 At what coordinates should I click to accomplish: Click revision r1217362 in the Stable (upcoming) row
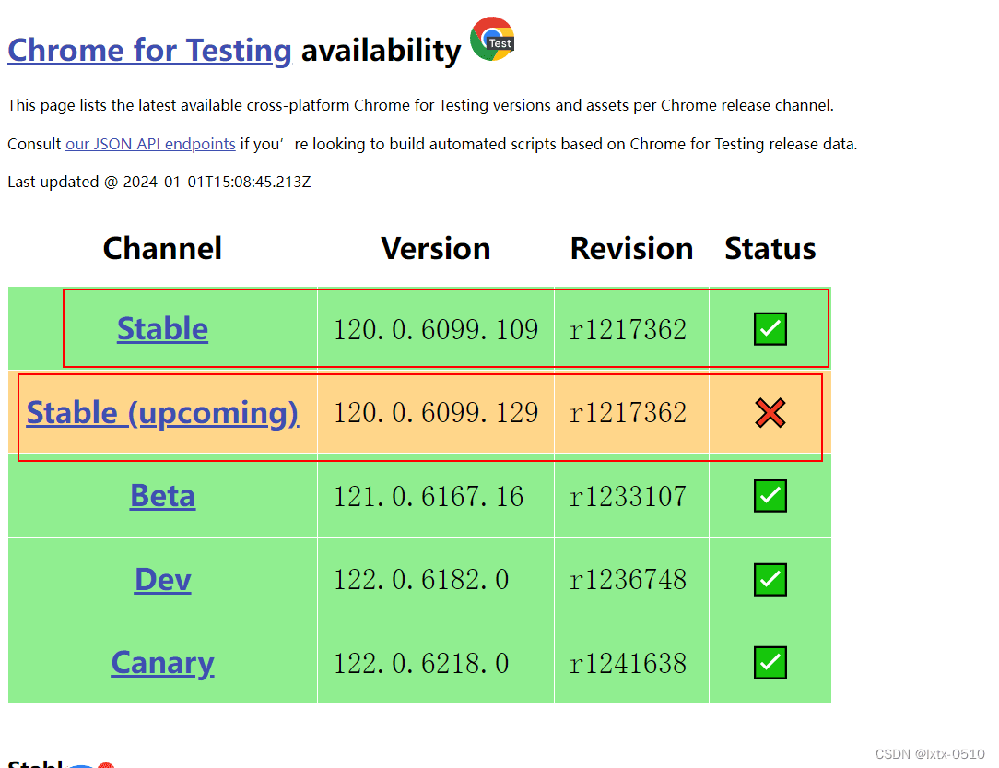tap(629, 413)
